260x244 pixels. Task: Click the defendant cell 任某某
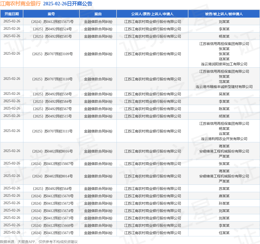pos(224,233)
